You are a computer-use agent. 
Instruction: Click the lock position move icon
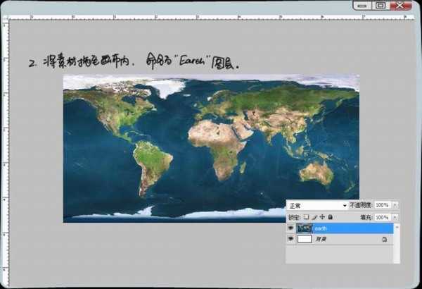(322, 217)
